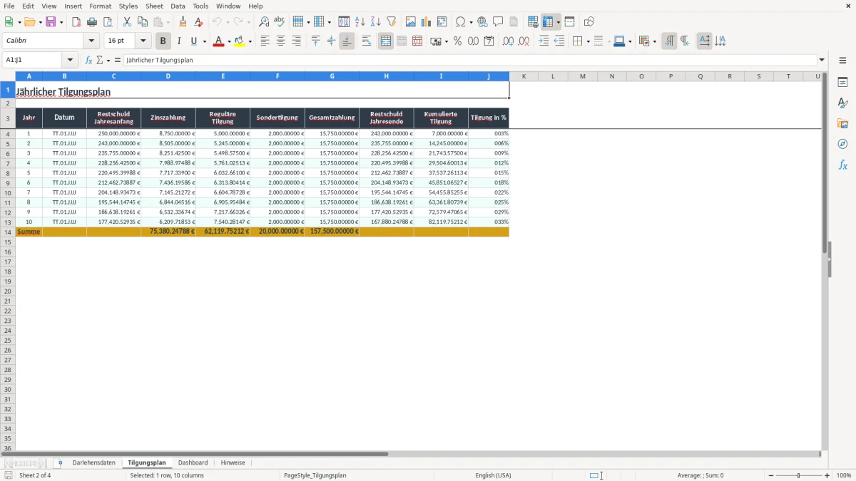The height and width of the screenshot is (481, 856).
Task: Export directly as PDF
Action: click(76, 22)
